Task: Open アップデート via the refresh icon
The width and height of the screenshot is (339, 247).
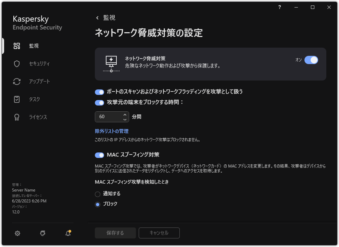Action: click(x=16, y=81)
